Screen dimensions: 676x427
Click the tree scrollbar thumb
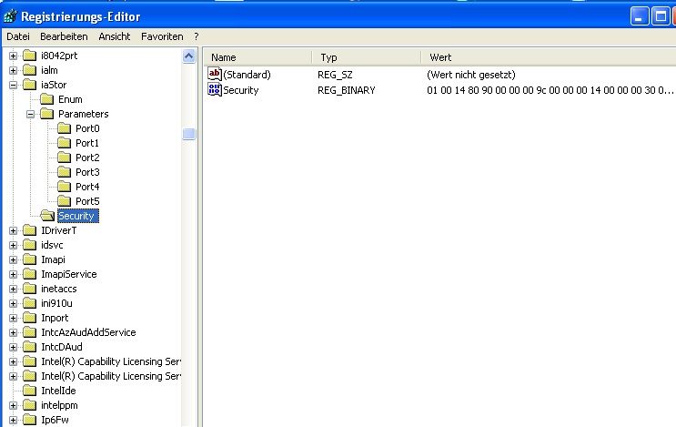click(x=189, y=134)
